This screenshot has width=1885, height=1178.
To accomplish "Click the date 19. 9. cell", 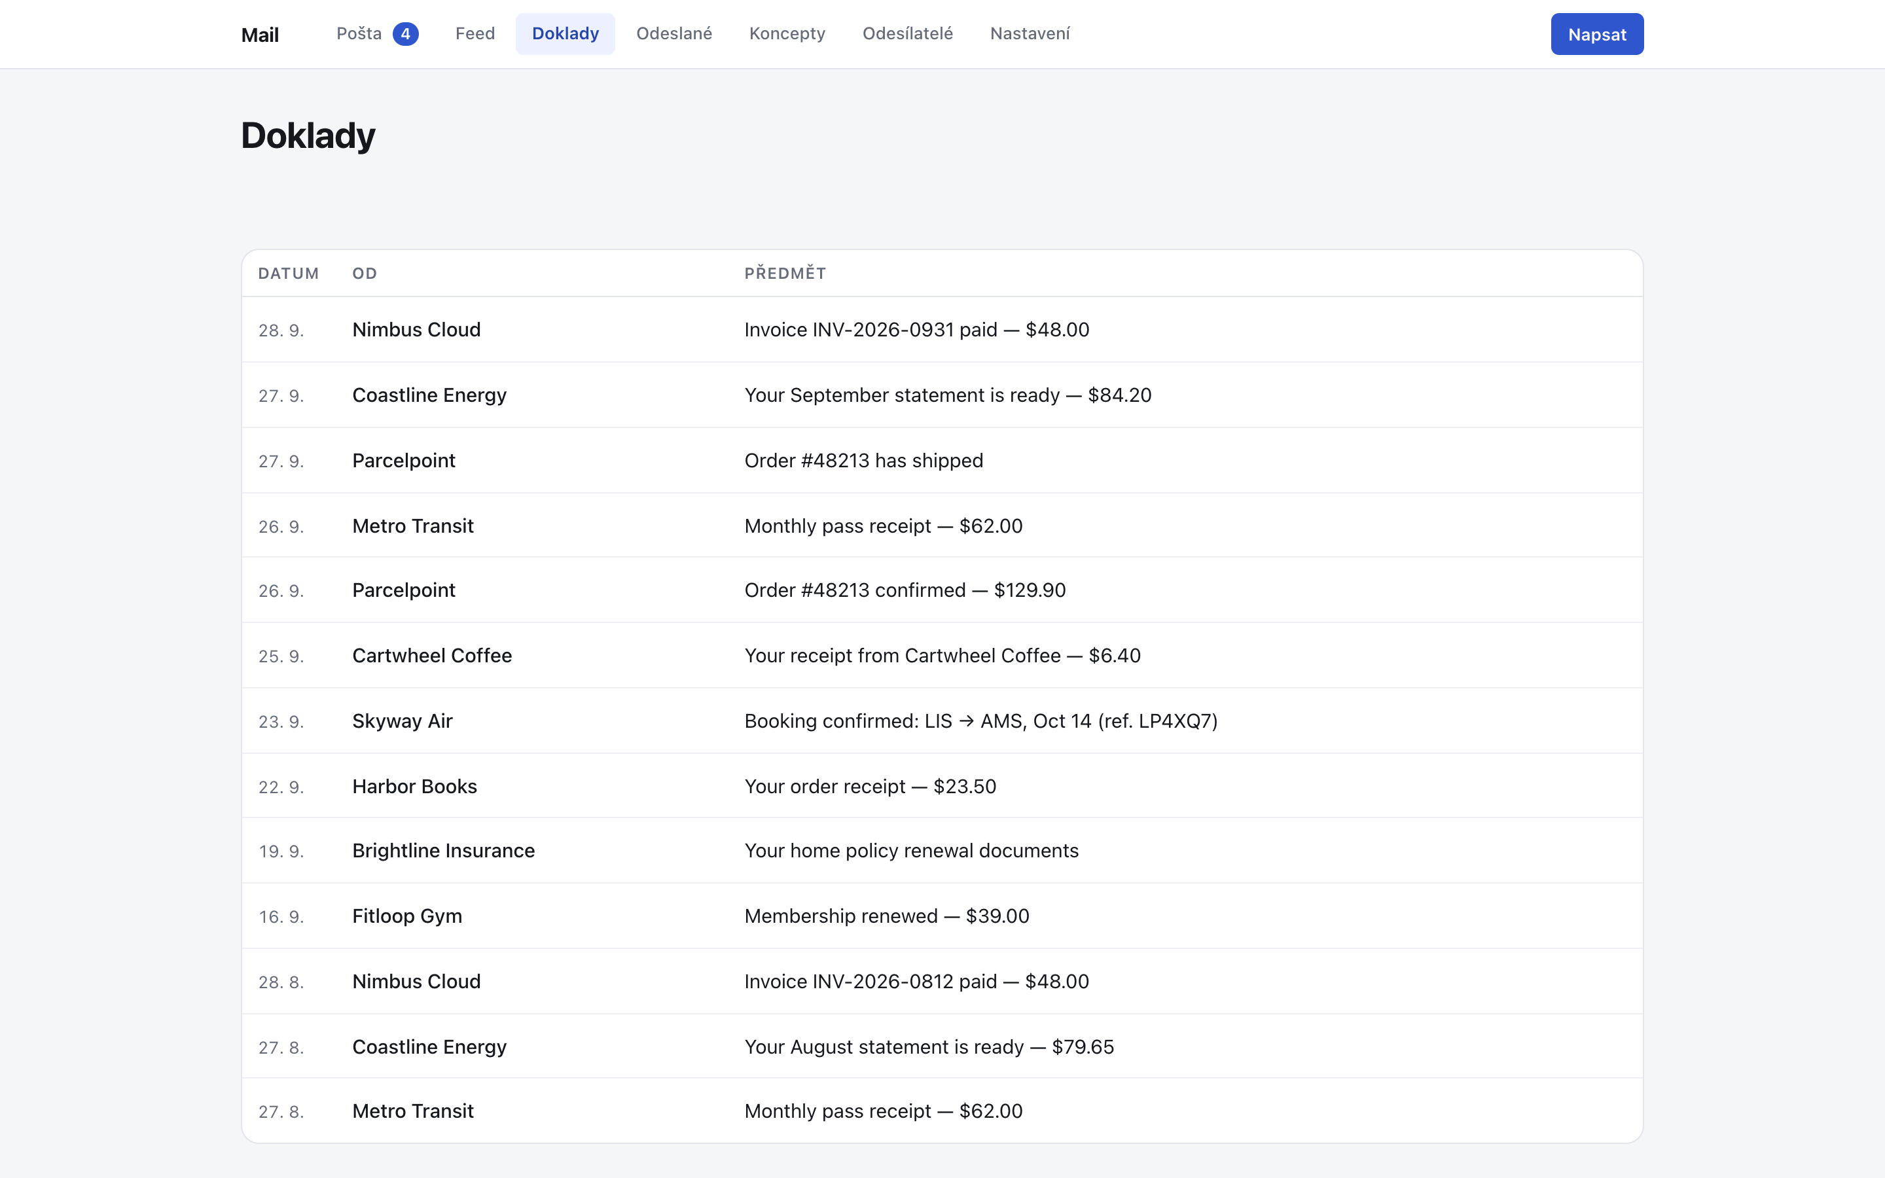I will tap(281, 851).
